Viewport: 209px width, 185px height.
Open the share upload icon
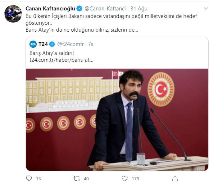click(x=175, y=178)
